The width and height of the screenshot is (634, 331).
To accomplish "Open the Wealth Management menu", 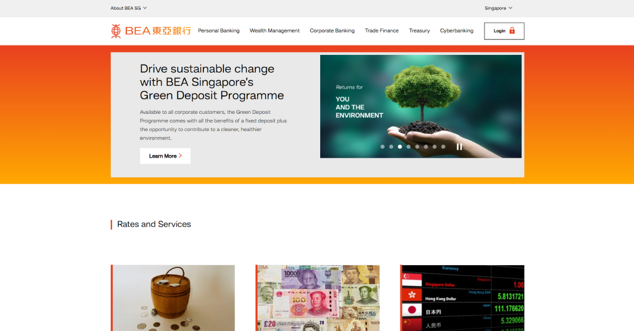I will [275, 31].
